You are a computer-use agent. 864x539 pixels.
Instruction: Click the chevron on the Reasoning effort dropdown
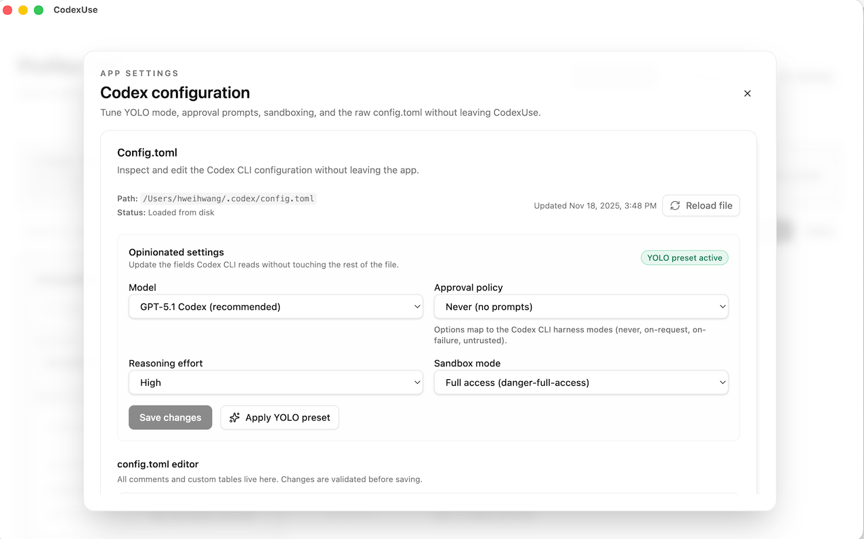pos(417,383)
